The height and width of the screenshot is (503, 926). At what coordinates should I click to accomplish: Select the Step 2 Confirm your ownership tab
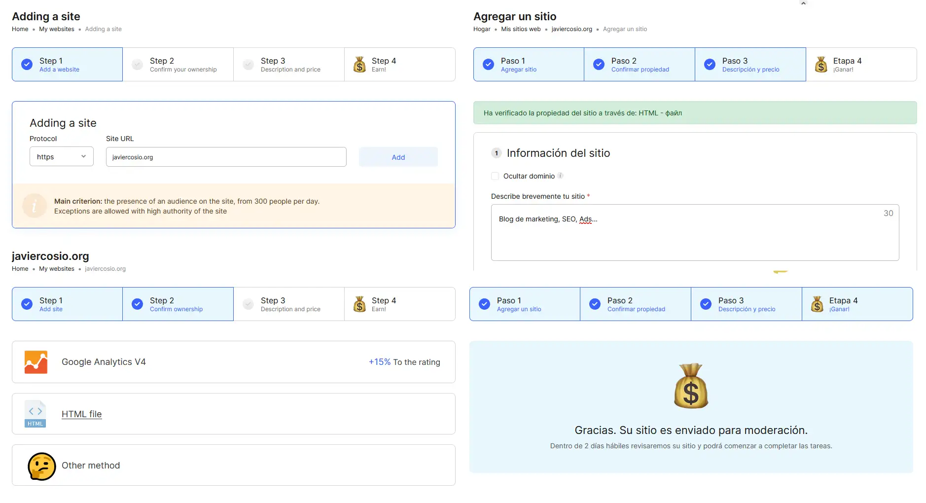(x=178, y=65)
